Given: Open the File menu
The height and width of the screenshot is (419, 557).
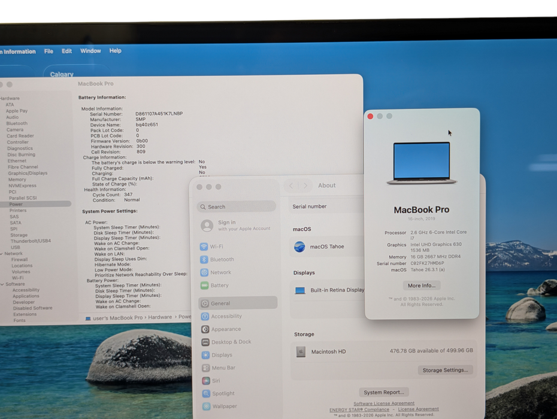Looking at the screenshot, I should 49,51.
